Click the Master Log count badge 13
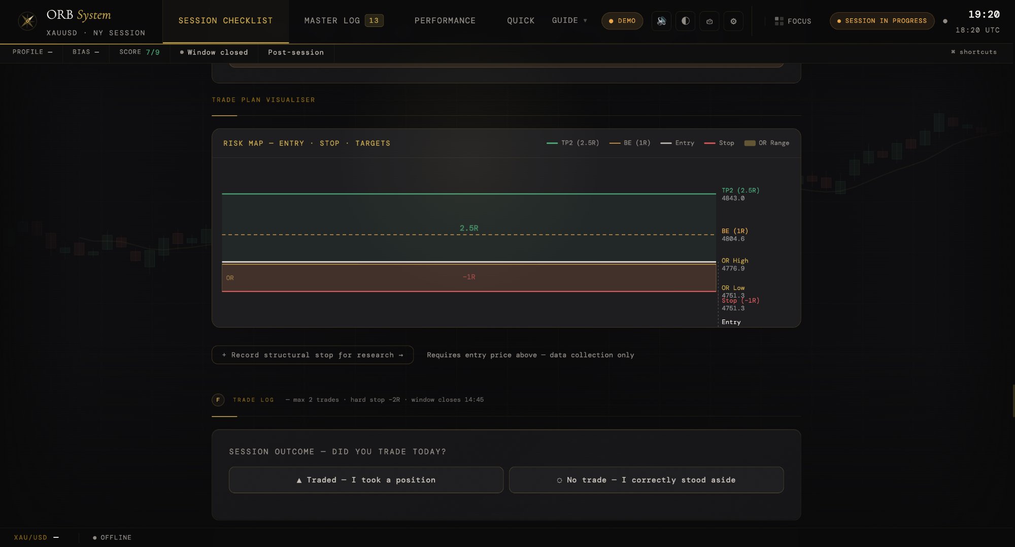This screenshot has width=1015, height=547. pos(374,21)
